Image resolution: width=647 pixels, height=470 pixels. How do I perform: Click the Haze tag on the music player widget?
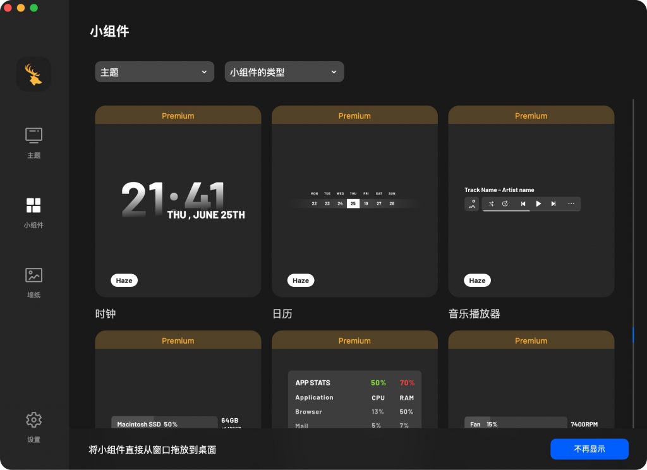click(x=477, y=280)
